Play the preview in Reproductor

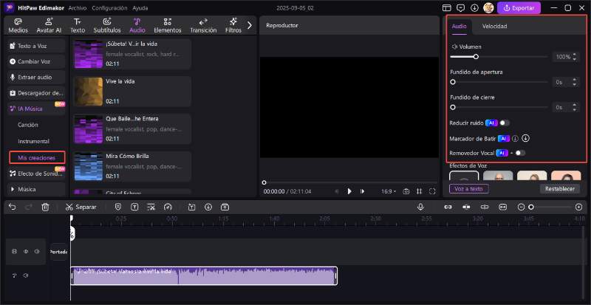[x=349, y=191]
